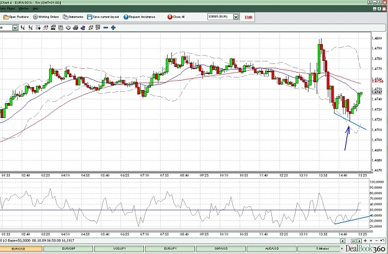Viewport: 388px width, 254px height.
Task: Click the red 1,4756 price label
Action: coord(377,81)
